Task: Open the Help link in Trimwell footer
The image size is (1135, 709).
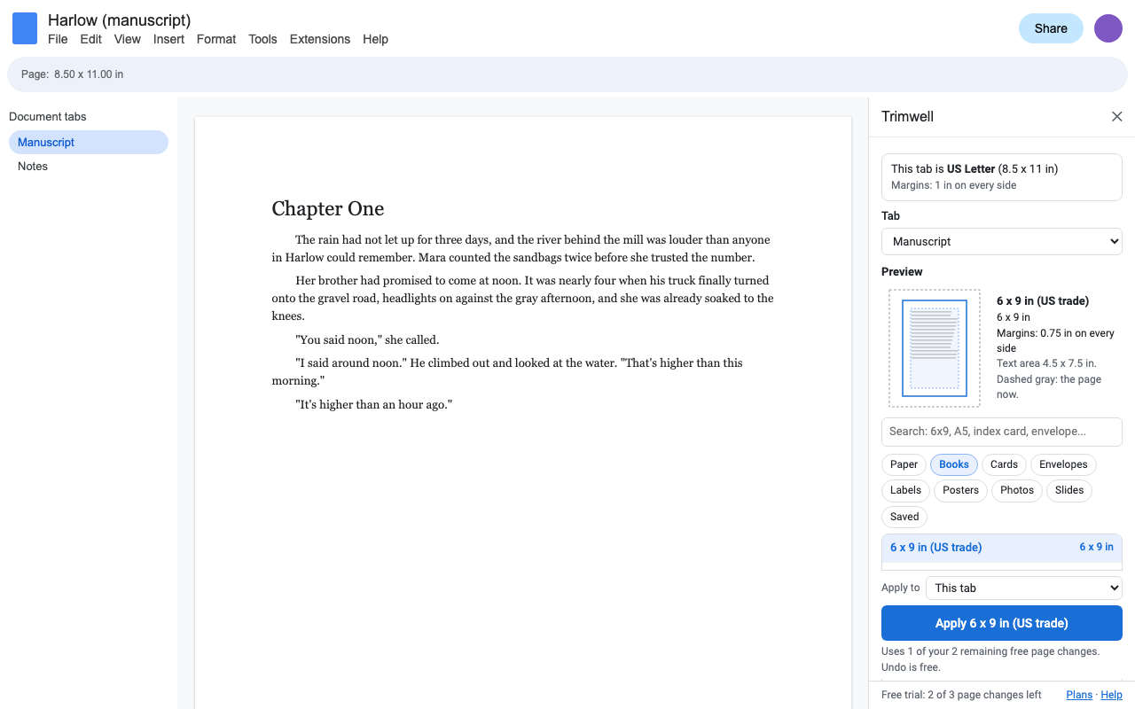Action: pos(1111,695)
